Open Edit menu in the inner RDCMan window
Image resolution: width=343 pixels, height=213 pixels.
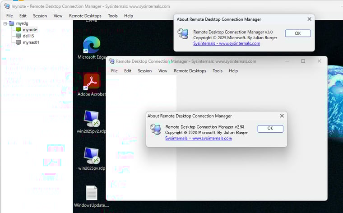click(x=128, y=71)
